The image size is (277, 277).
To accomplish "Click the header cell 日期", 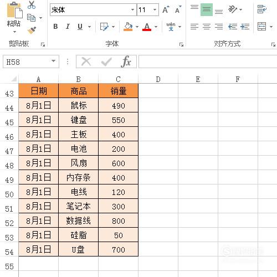I will [39, 91].
